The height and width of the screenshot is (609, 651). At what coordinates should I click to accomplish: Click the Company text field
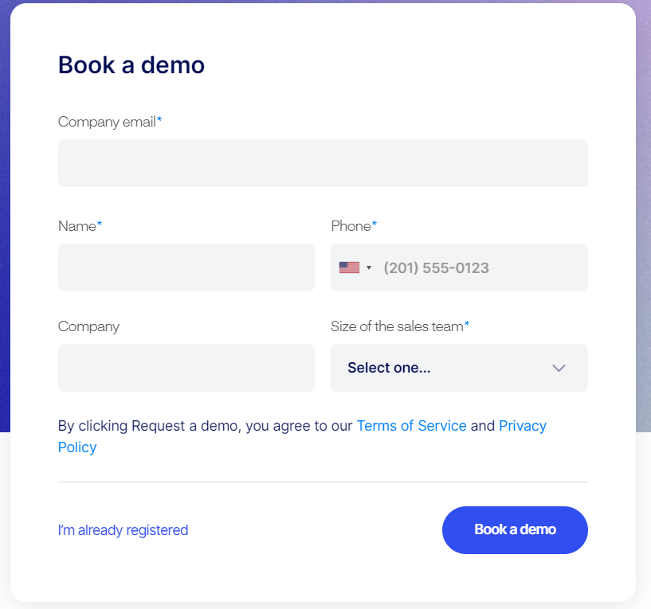(186, 368)
